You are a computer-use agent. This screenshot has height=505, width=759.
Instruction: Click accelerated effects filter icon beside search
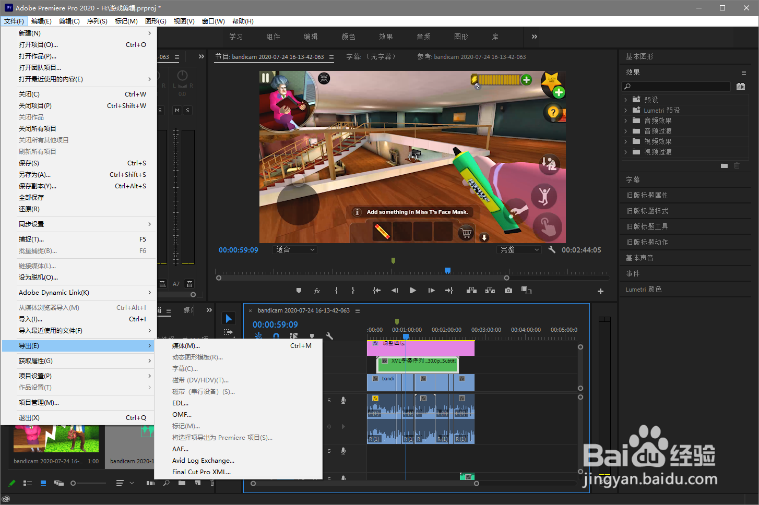tap(741, 87)
